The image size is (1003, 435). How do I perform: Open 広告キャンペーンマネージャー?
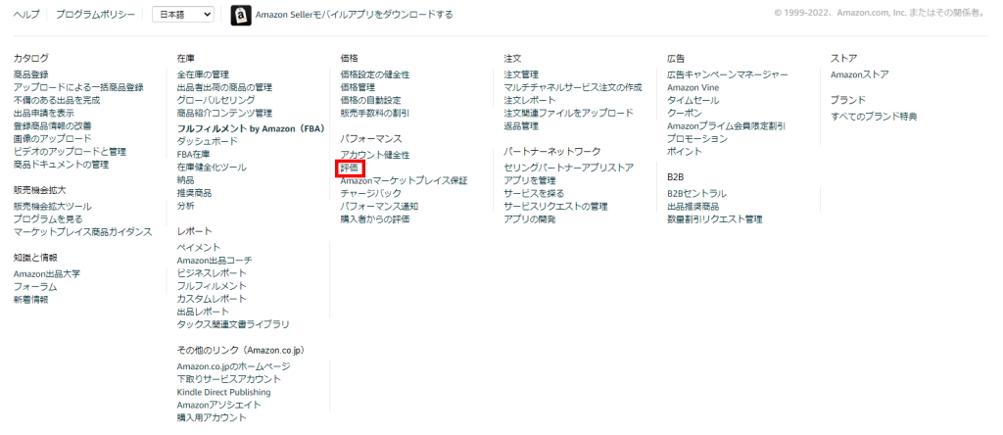tap(728, 74)
